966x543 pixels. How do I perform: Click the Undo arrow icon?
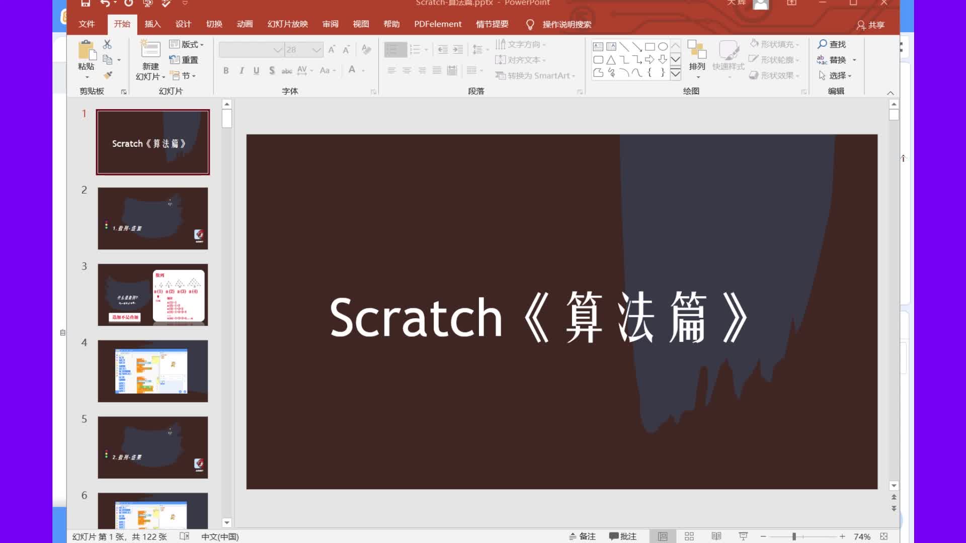pos(105,3)
